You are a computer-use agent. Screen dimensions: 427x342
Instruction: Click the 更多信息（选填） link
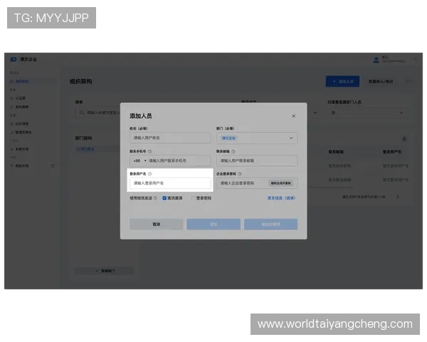(x=280, y=198)
